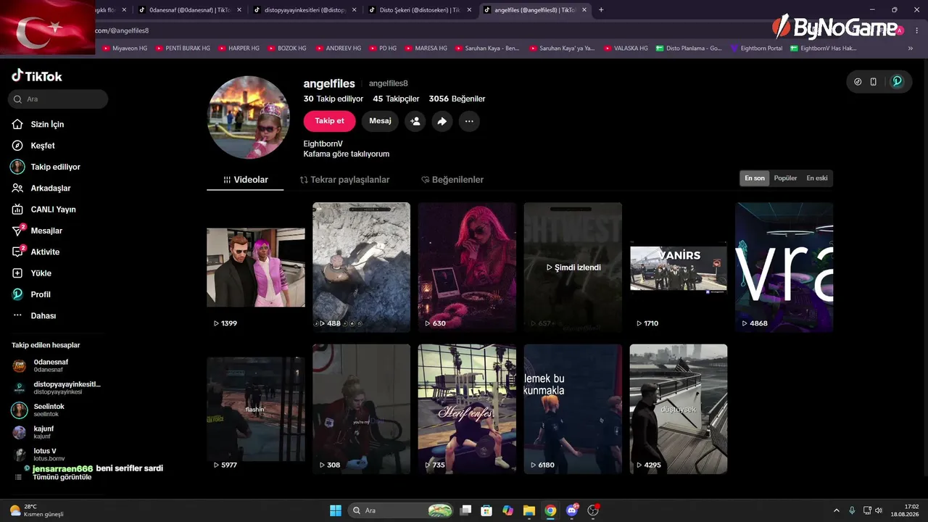
Task: Open Mesajlar inbox
Action: tap(37, 231)
